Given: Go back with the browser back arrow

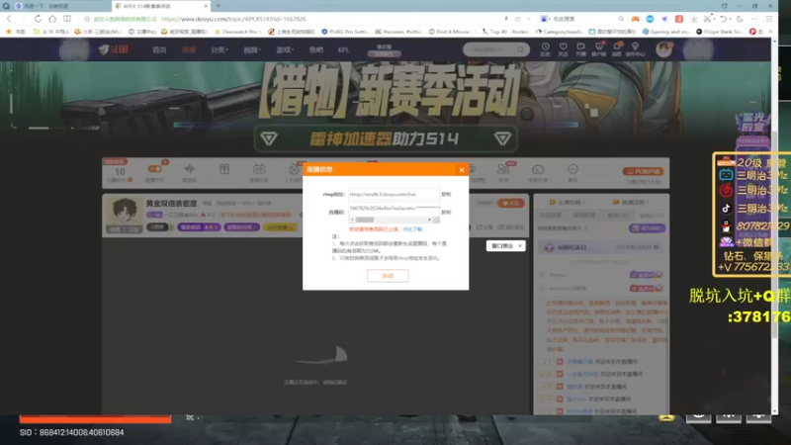Looking at the screenshot, I should [9, 19].
